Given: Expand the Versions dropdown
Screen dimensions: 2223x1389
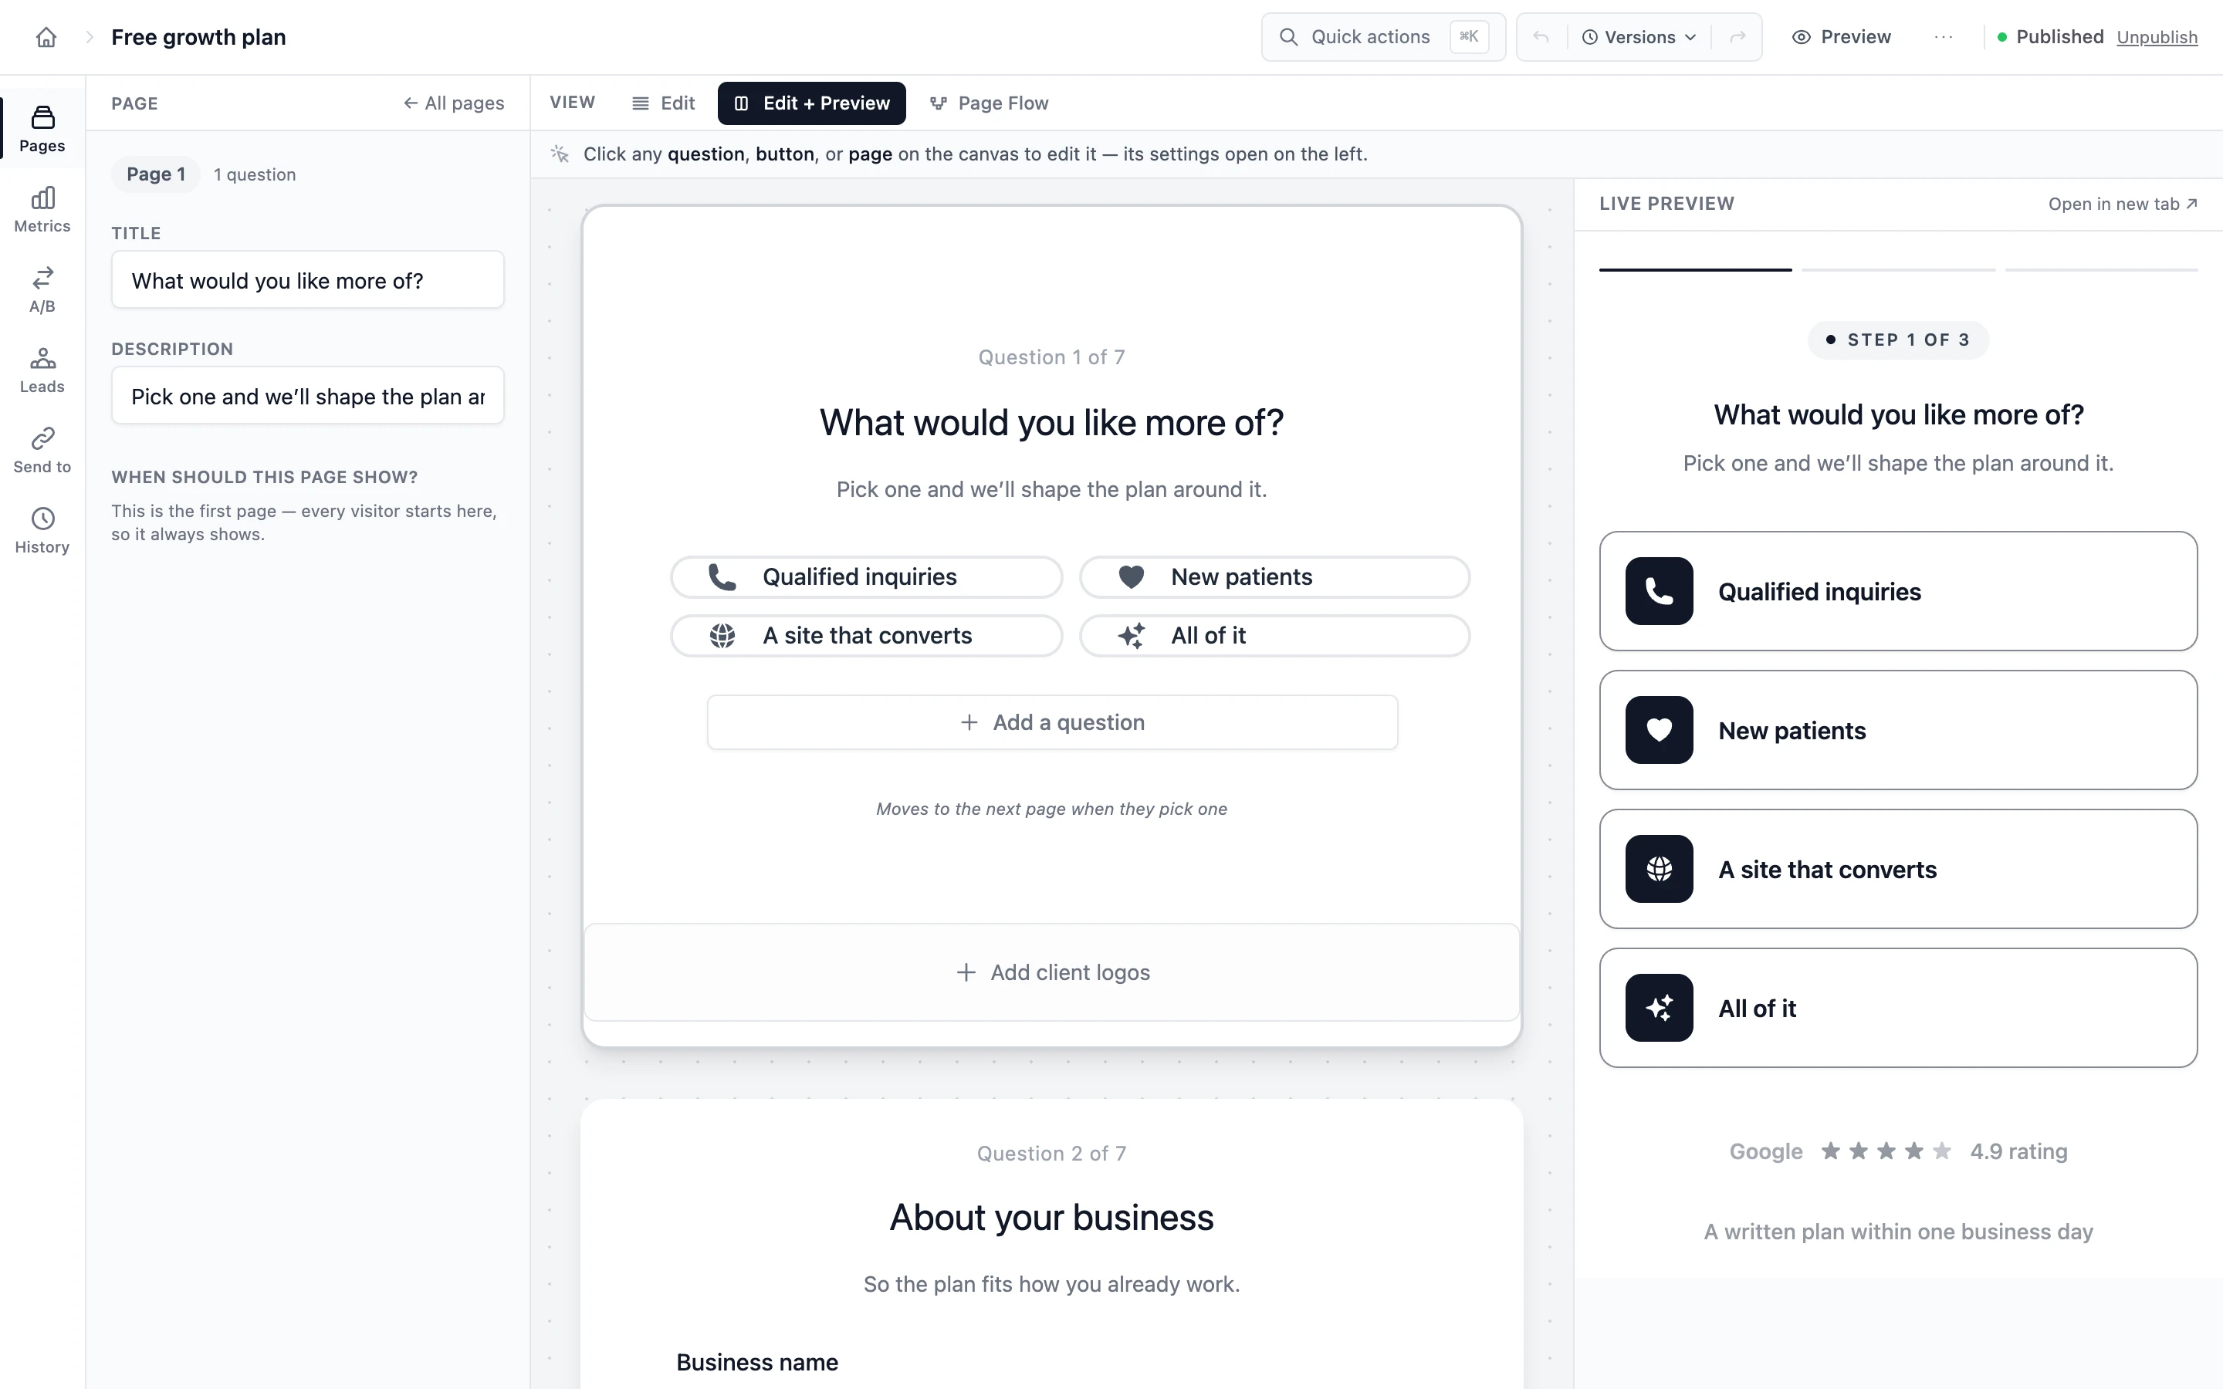Looking at the screenshot, I should tap(1639, 38).
